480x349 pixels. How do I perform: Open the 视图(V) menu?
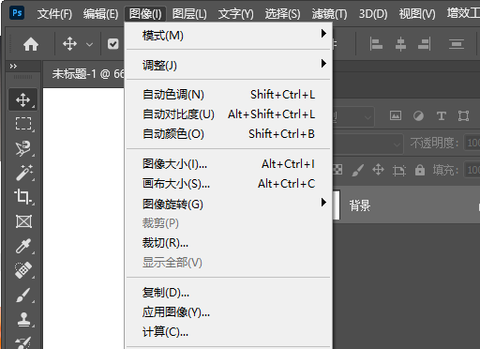coord(417,14)
